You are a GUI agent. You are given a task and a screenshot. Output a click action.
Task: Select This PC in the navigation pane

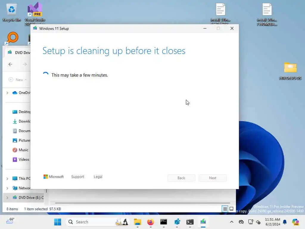21,178
